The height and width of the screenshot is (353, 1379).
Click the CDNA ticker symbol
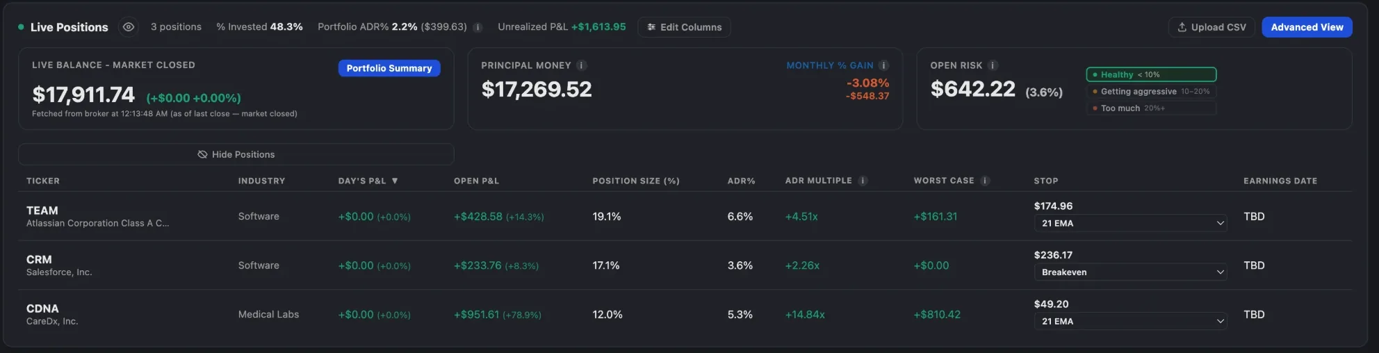coord(42,309)
